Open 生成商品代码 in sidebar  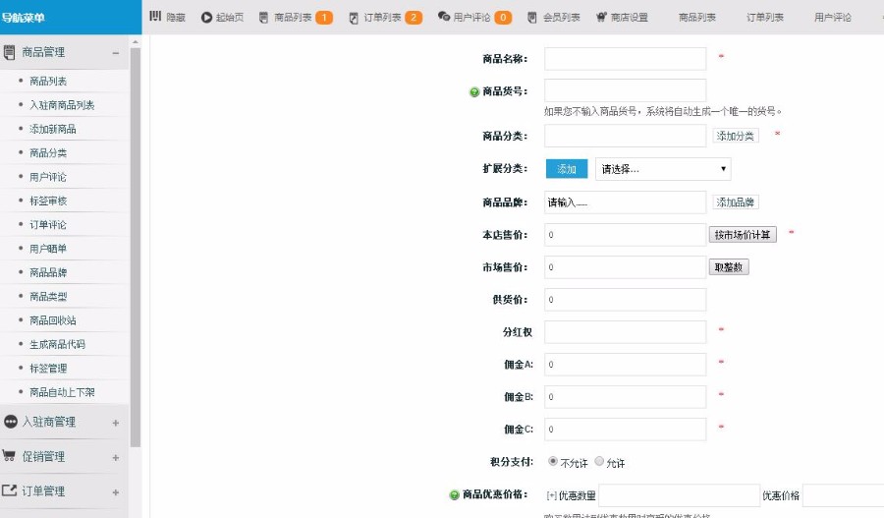[x=57, y=344]
